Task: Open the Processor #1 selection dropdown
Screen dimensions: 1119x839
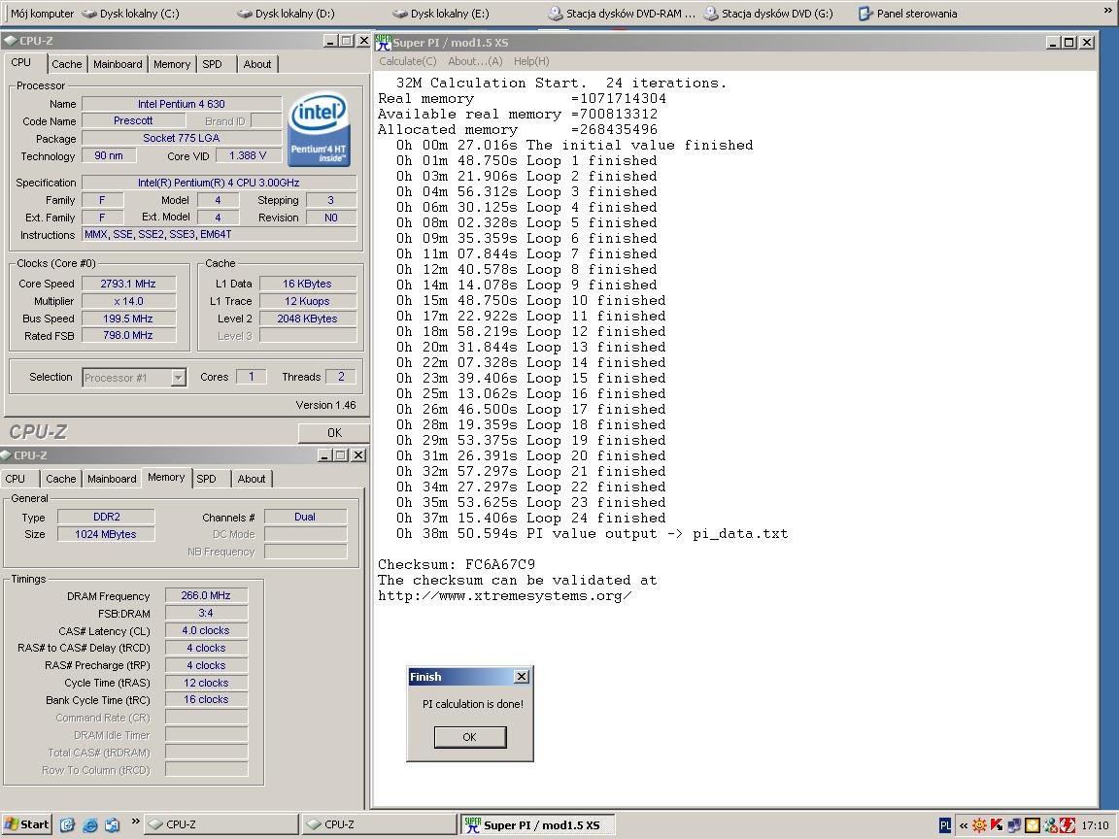Action: (x=134, y=378)
